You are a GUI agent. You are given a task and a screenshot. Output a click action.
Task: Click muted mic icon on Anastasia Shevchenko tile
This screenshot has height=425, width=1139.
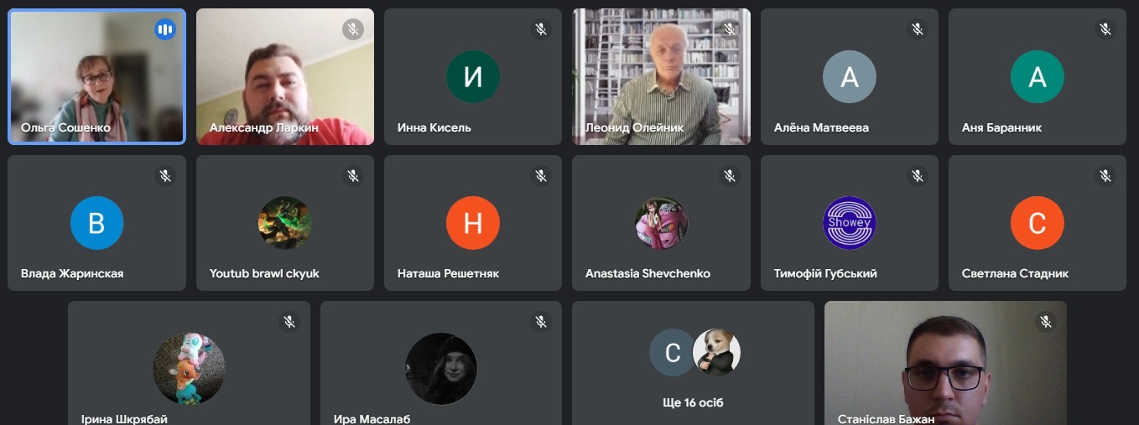pyautogui.click(x=730, y=175)
